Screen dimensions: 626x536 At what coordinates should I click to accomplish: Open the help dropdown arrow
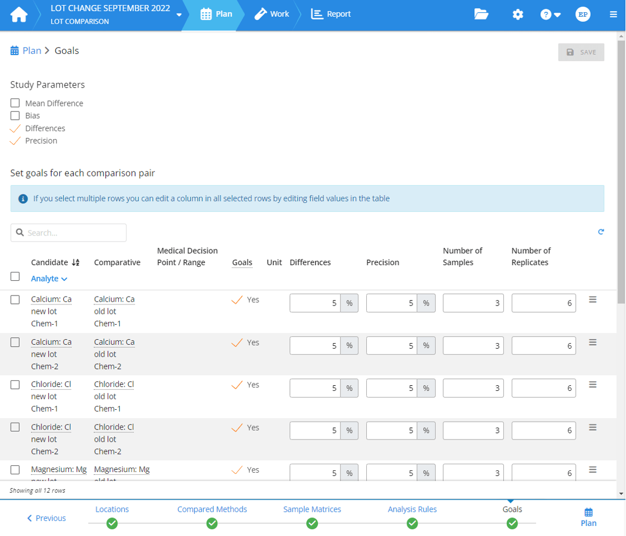tap(558, 15)
